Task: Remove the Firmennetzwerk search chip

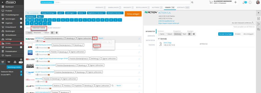Action: (x=53, y=3)
